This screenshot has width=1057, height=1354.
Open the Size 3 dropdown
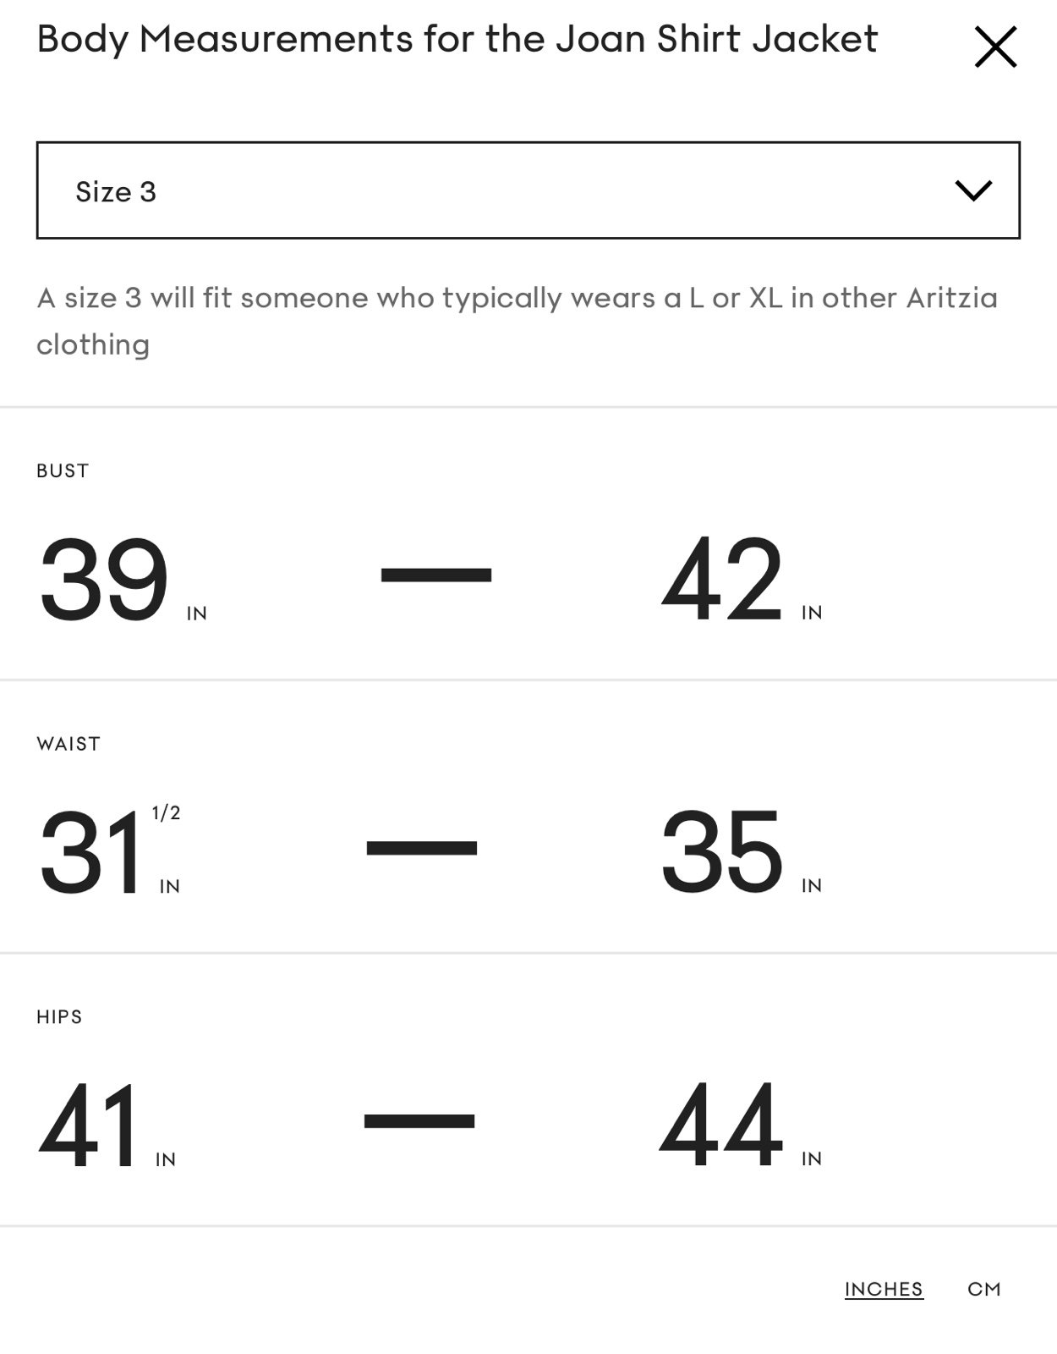point(528,190)
